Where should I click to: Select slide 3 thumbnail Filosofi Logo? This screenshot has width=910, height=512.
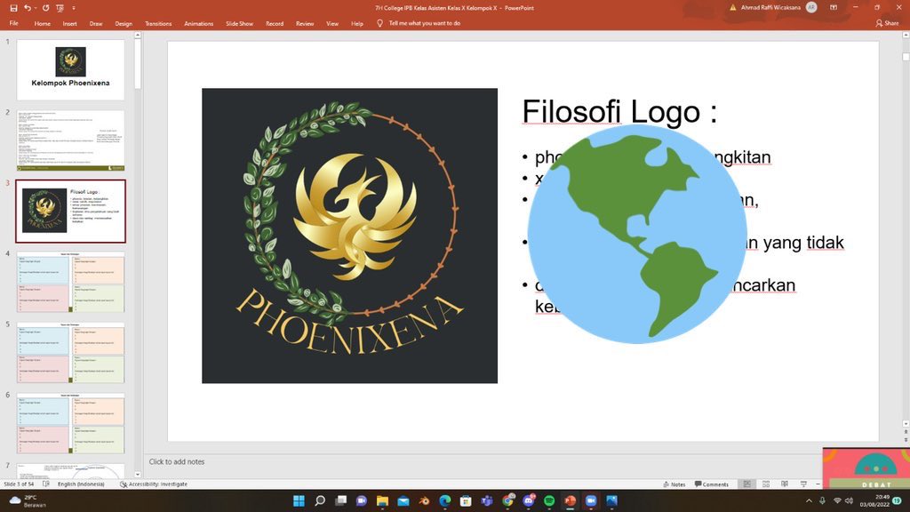pyautogui.click(x=71, y=212)
